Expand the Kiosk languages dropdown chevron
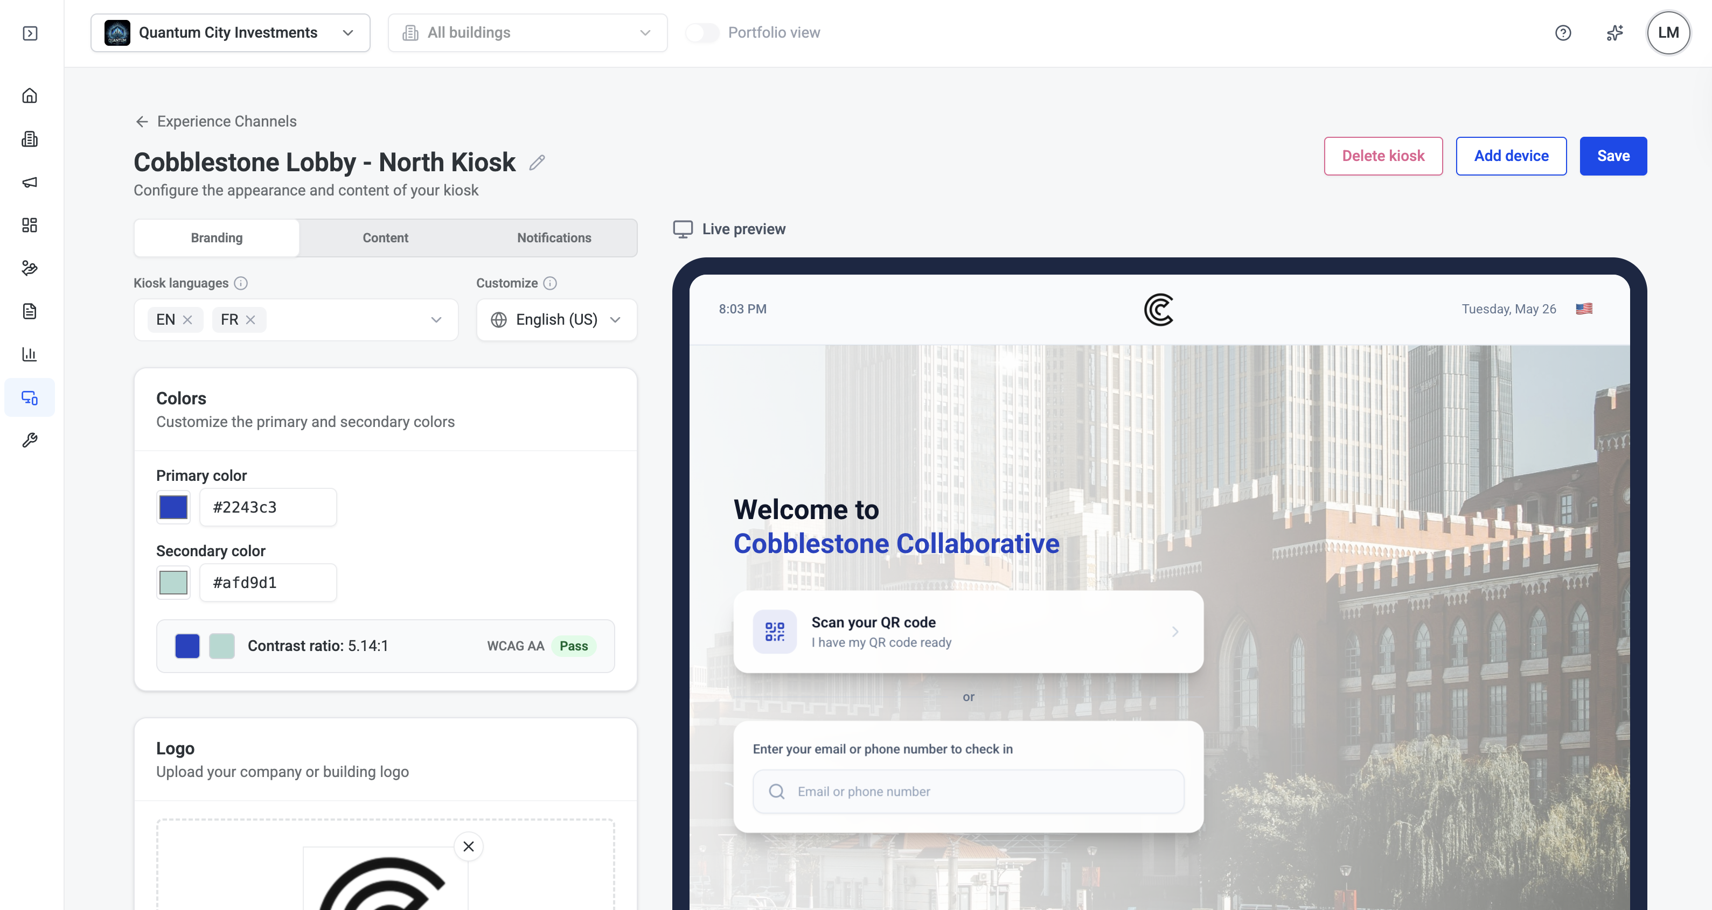This screenshot has width=1712, height=910. click(x=436, y=320)
